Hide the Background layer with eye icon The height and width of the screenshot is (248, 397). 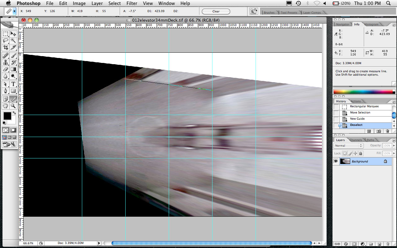[336, 161]
